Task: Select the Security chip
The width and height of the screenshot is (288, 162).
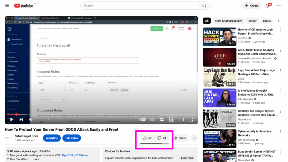Action: pos(267,21)
